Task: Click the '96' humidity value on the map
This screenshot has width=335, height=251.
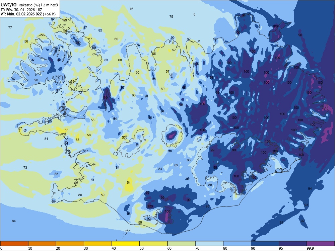Action: (x=300, y=35)
